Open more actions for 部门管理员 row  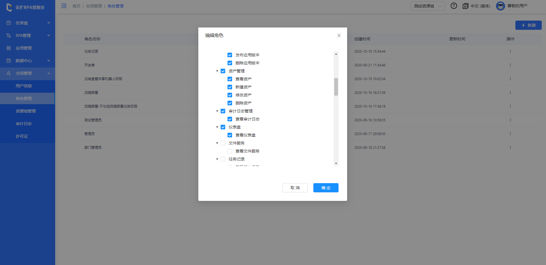point(510,148)
